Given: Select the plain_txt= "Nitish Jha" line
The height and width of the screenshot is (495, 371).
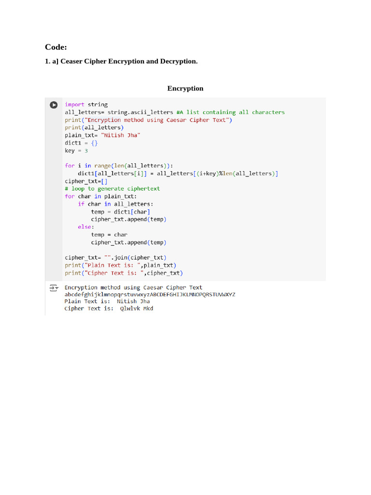Looking at the screenshot, I should (x=102, y=135).
